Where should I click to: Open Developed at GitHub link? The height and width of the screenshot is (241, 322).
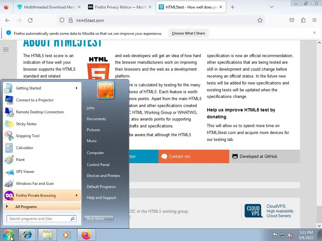click(x=264, y=156)
